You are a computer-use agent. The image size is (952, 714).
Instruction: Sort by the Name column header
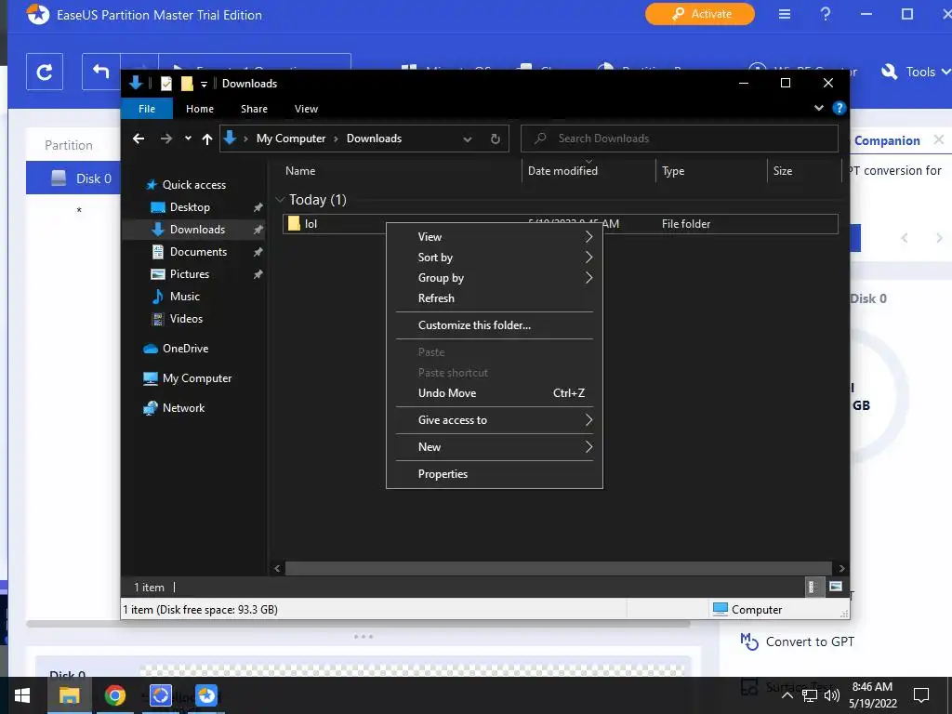coord(400,171)
